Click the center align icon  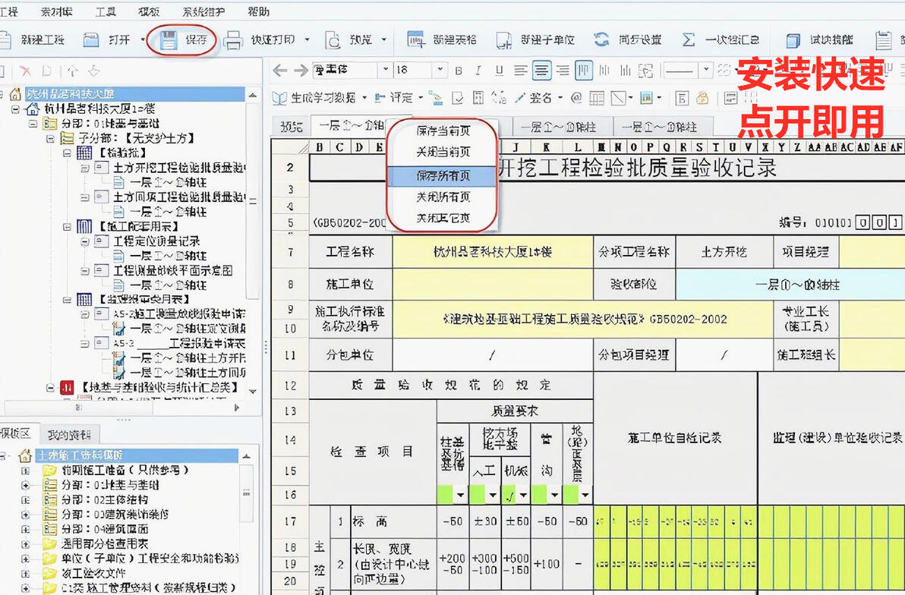click(541, 71)
